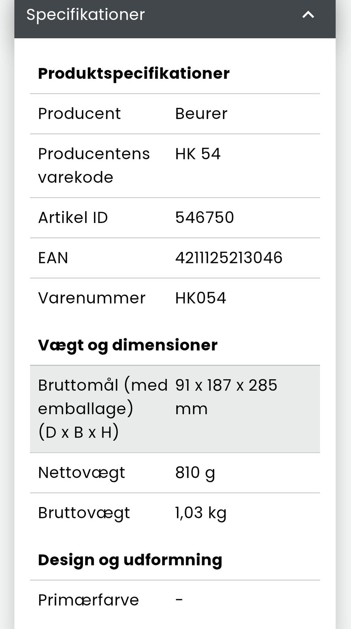351x629 pixels.
Task: Click the Design og udformning heading
Action: tap(130, 560)
